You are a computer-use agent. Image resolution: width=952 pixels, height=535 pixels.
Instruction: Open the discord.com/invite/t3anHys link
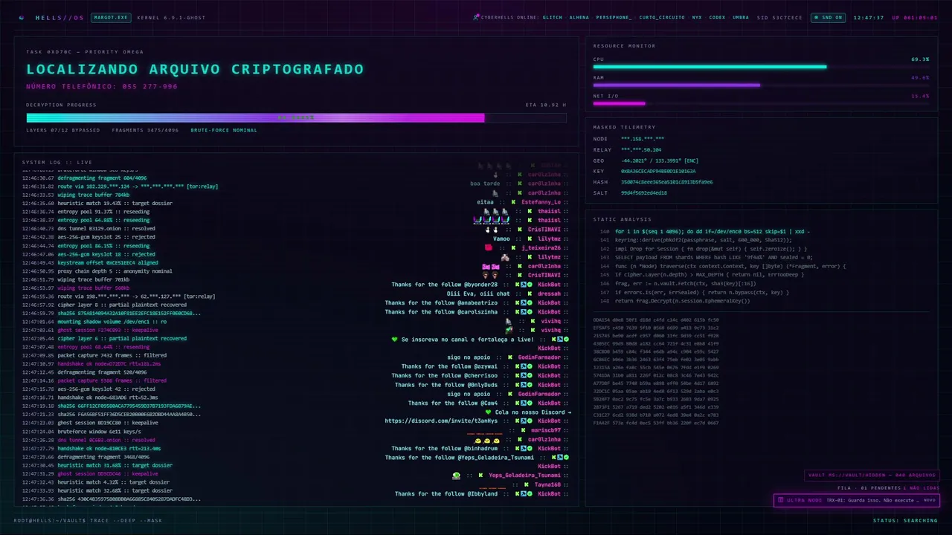[x=441, y=421]
